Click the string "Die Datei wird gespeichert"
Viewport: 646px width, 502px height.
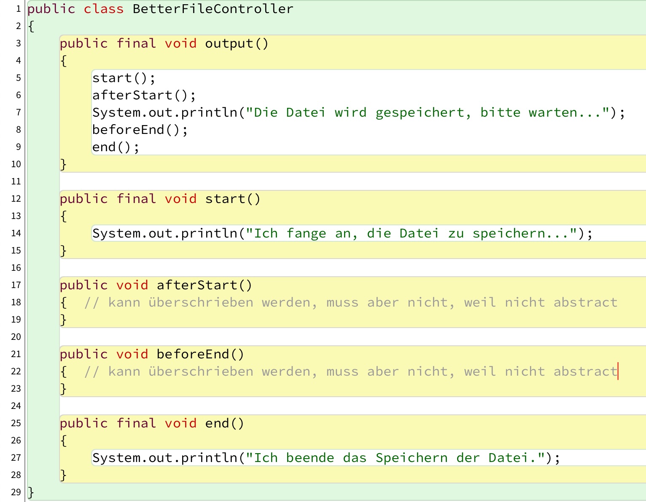358,112
